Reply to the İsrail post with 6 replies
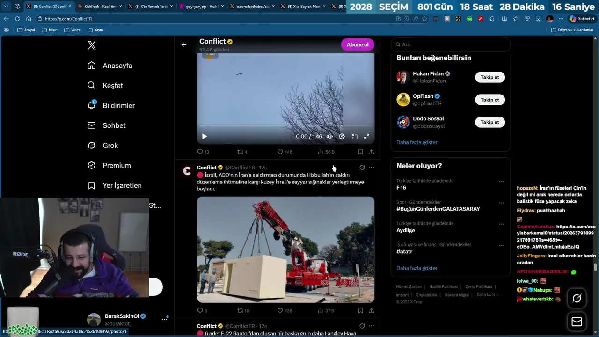The width and height of the screenshot is (599, 337). click(202, 310)
